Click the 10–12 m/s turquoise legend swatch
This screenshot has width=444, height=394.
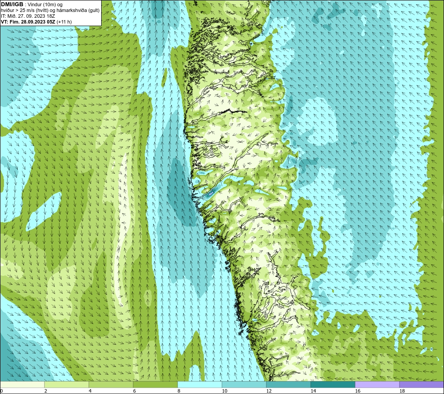(x=244, y=385)
